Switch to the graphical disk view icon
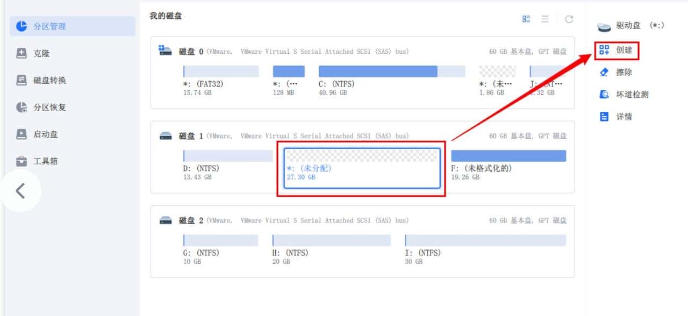The image size is (688, 316). [526, 19]
